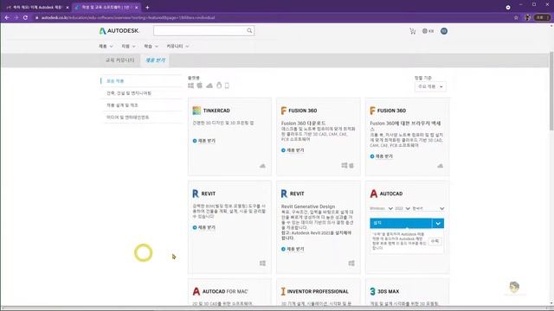554x311 pixels.
Task: Filter by the Apple Mac platform icon
Action: (200, 86)
